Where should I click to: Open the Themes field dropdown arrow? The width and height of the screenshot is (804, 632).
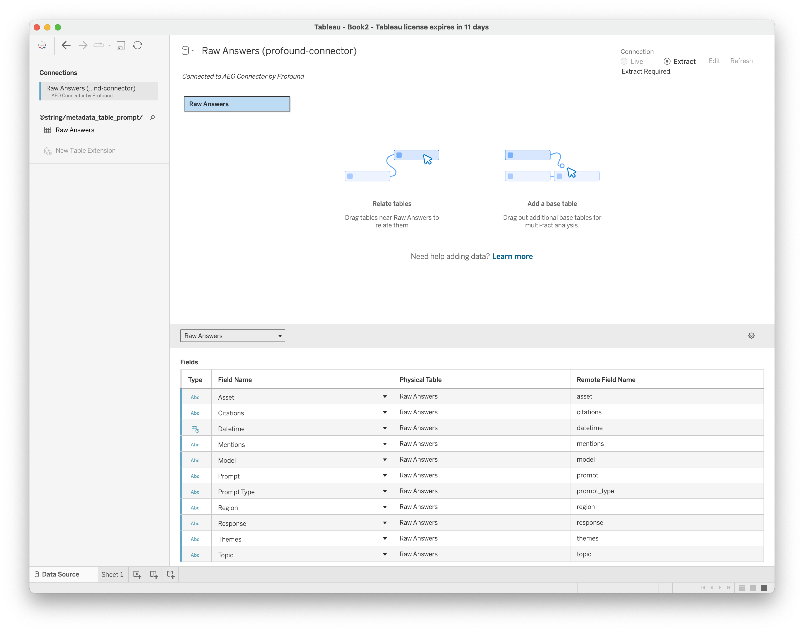pos(385,539)
